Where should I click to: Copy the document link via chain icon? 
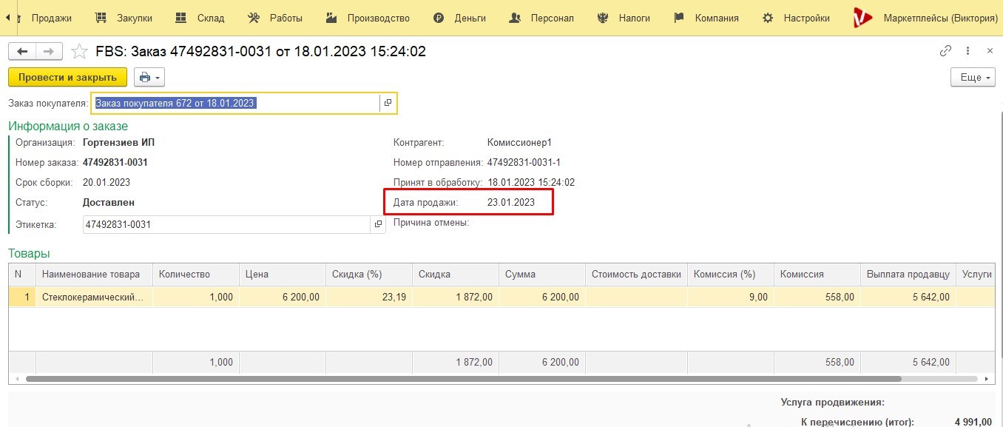click(945, 51)
